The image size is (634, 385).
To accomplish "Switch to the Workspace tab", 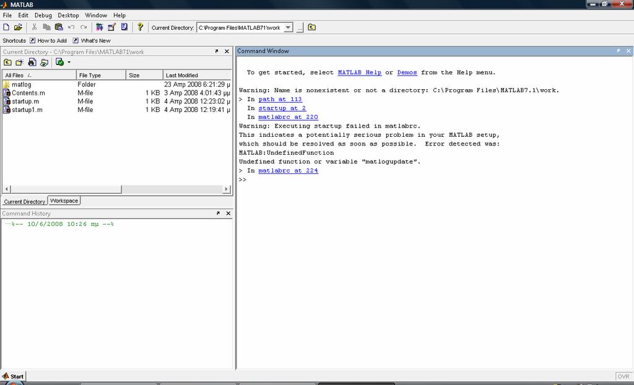I will pos(64,201).
